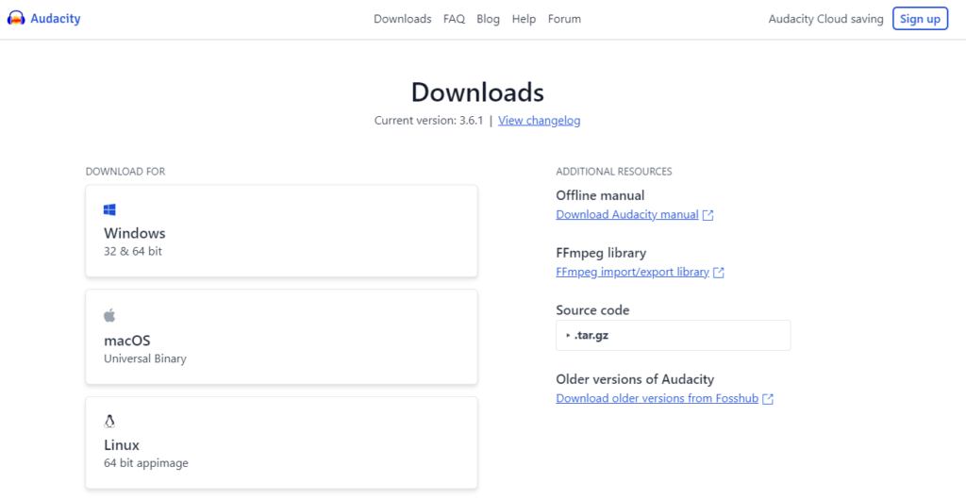
Task: Expand the .tar.gz source code disclosure
Action: point(568,335)
